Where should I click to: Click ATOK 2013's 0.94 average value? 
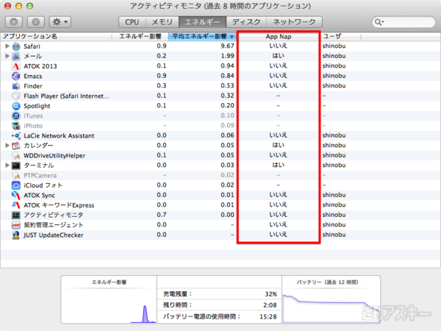pyautogui.click(x=227, y=66)
